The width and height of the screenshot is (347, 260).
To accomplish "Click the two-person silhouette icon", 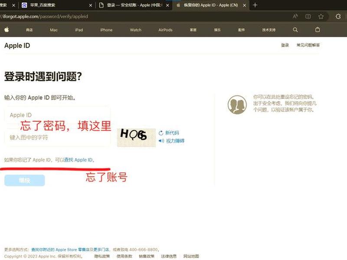I will tap(237, 104).
